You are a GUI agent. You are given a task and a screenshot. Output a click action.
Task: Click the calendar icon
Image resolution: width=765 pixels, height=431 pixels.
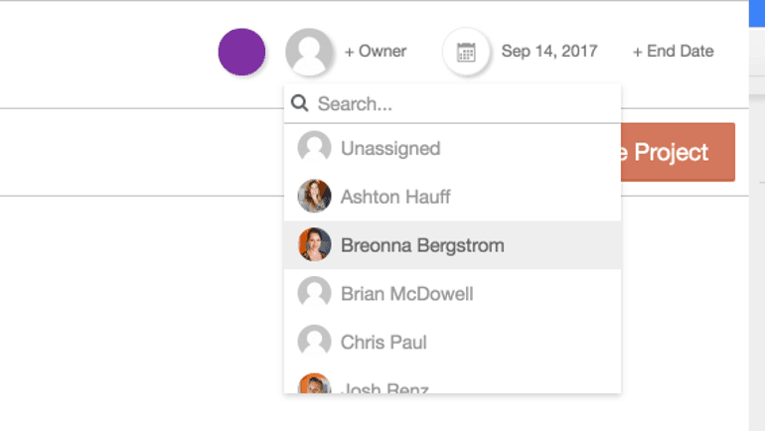coord(466,52)
